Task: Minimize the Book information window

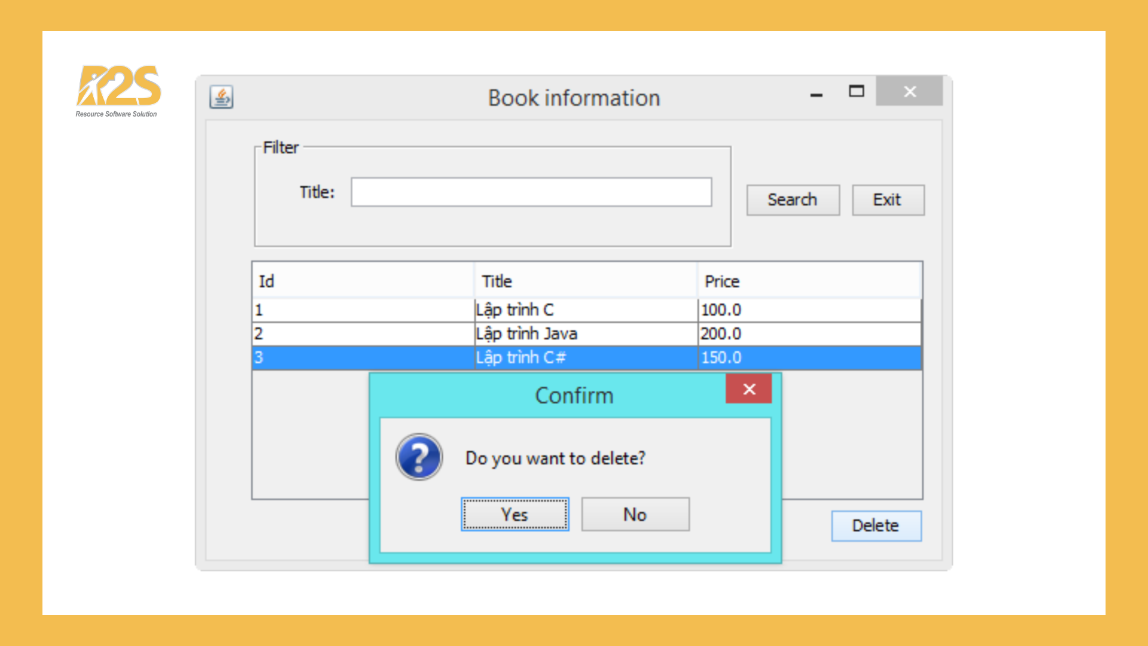Action: pos(816,94)
